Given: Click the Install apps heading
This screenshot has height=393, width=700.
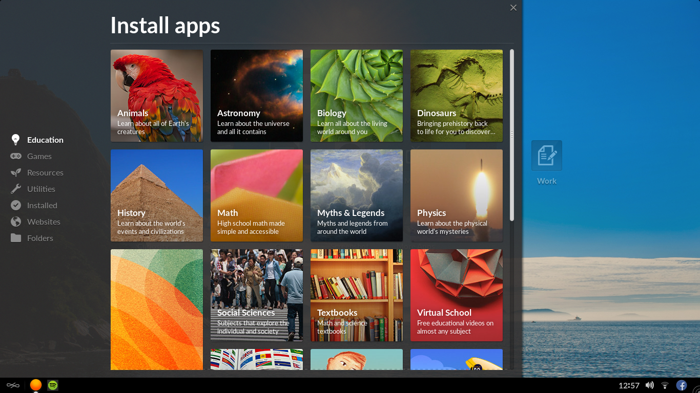Looking at the screenshot, I should click(165, 25).
